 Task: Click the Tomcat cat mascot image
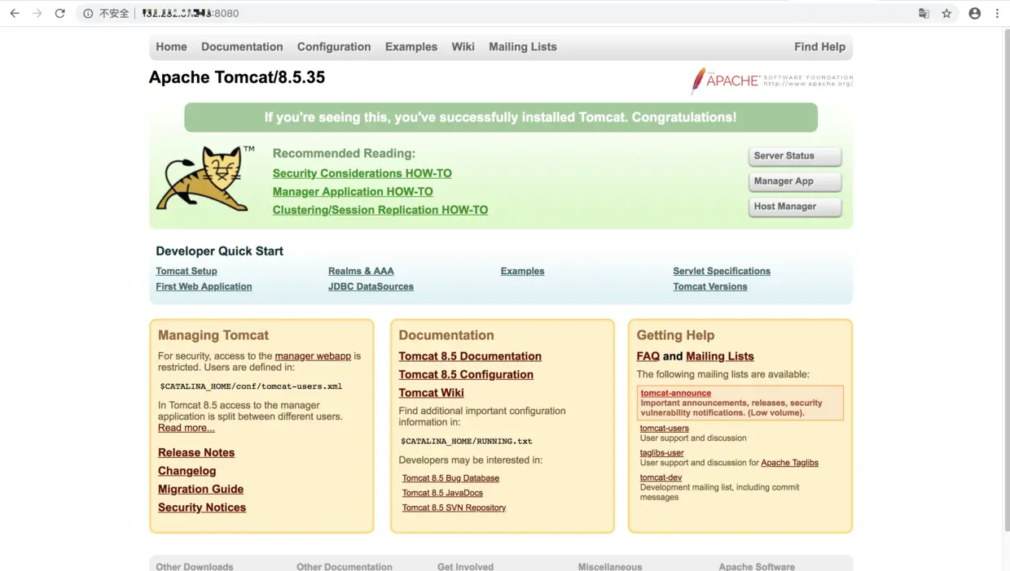coord(204,179)
